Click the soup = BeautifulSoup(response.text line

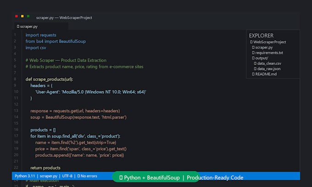(x=78, y=117)
